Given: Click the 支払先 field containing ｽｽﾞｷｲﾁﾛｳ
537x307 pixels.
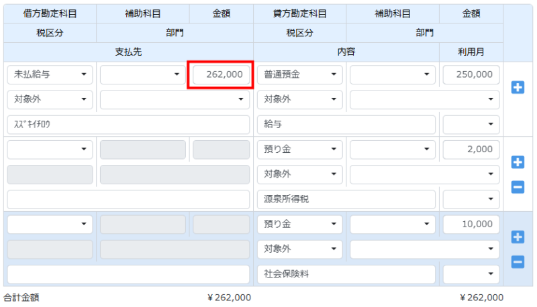Looking at the screenshot, I should 128,125.
